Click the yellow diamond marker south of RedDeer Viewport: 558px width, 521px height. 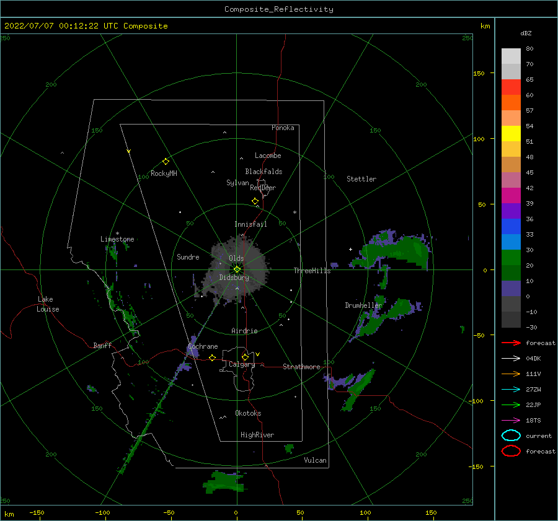255,201
